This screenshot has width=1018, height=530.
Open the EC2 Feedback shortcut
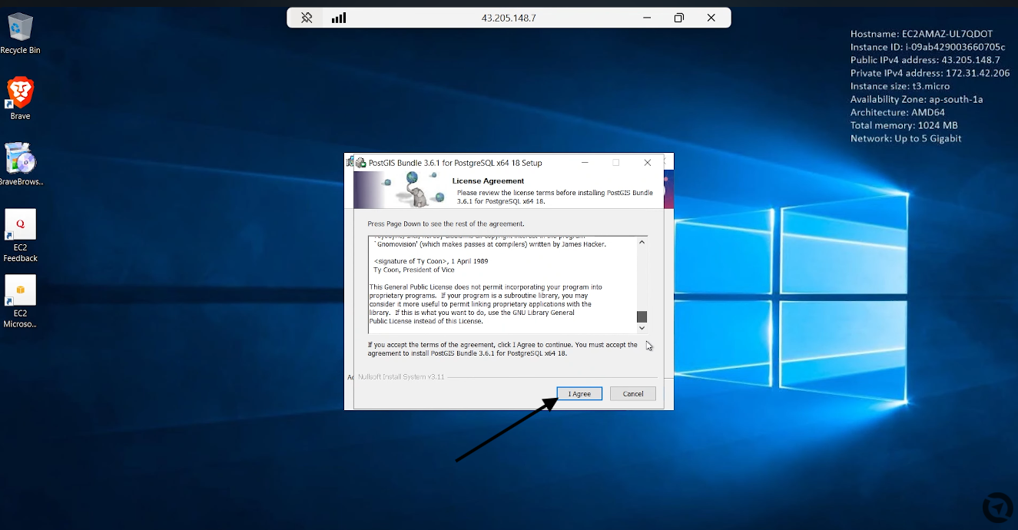tap(20, 235)
